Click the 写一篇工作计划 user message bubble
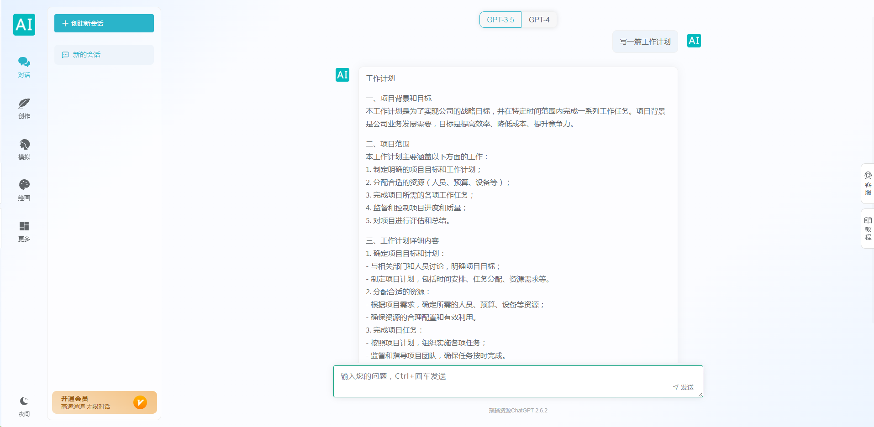Screen dimensions: 874x427 645,42
